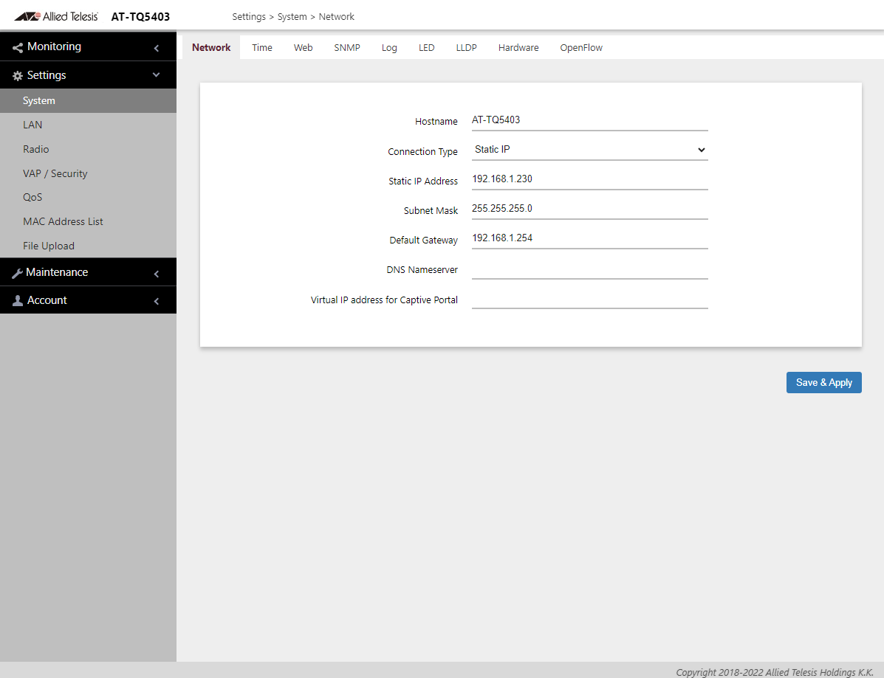Click the Settings gear icon
This screenshot has height=678, width=884.
click(18, 76)
